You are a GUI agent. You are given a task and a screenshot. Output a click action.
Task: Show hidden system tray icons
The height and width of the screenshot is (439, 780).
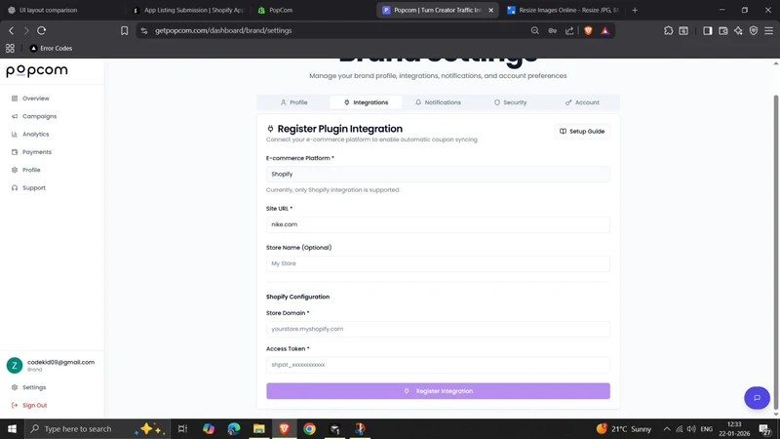[667, 429]
